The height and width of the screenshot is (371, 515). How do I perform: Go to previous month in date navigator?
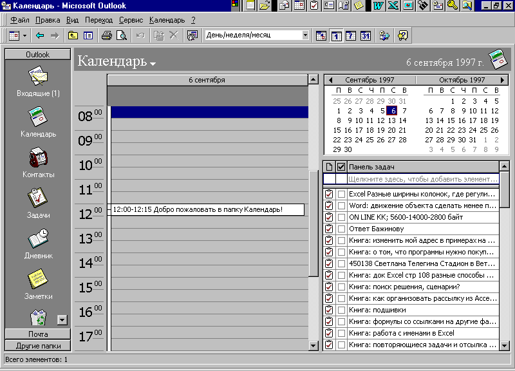[330, 80]
